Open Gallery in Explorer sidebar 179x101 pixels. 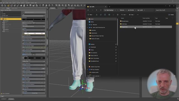click(x=92, y=22)
